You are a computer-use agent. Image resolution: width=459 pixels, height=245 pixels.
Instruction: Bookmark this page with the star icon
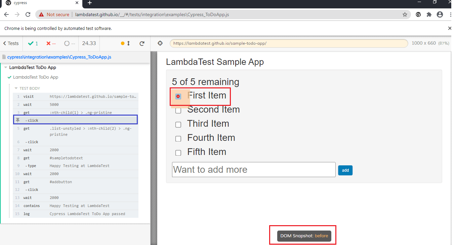click(405, 14)
